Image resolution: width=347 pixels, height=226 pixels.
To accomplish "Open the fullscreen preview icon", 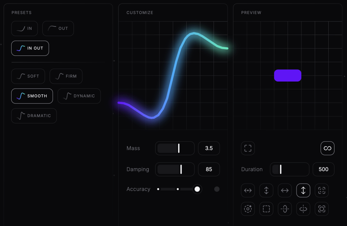I will pos(248,148).
